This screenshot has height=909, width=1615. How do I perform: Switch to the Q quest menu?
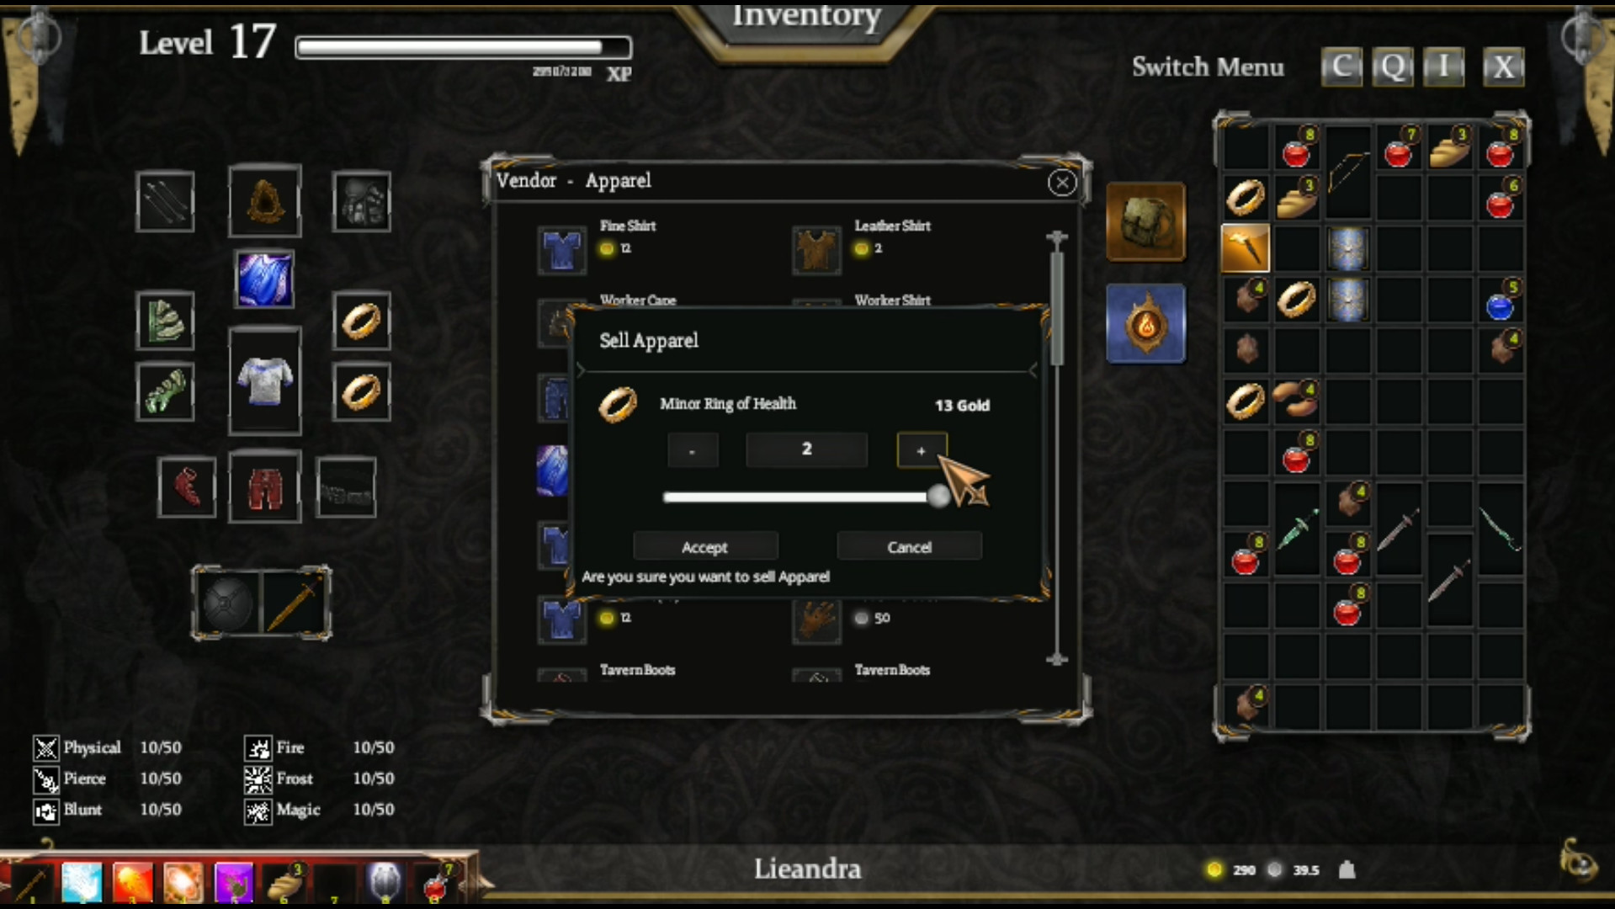pos(1393,66)
